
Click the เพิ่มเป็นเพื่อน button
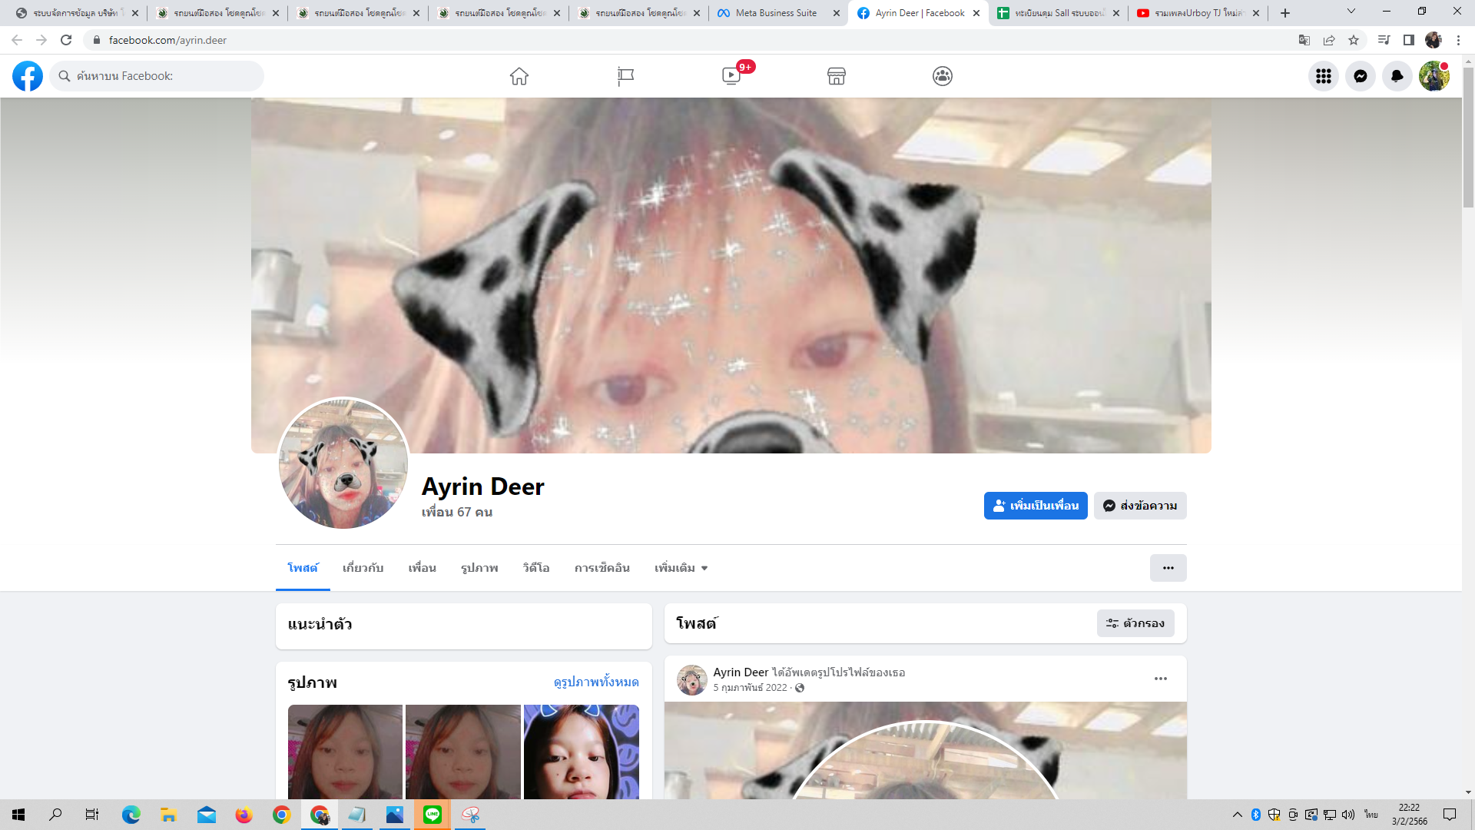(1036, 506)
